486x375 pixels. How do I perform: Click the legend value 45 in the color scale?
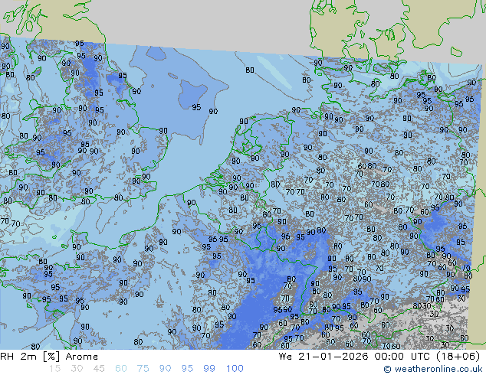tap(99, 369)
